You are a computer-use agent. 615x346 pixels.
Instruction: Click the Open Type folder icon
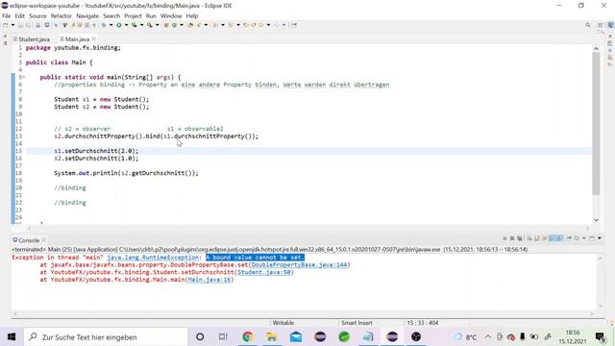pyautogui.click(x=190, y=25)
